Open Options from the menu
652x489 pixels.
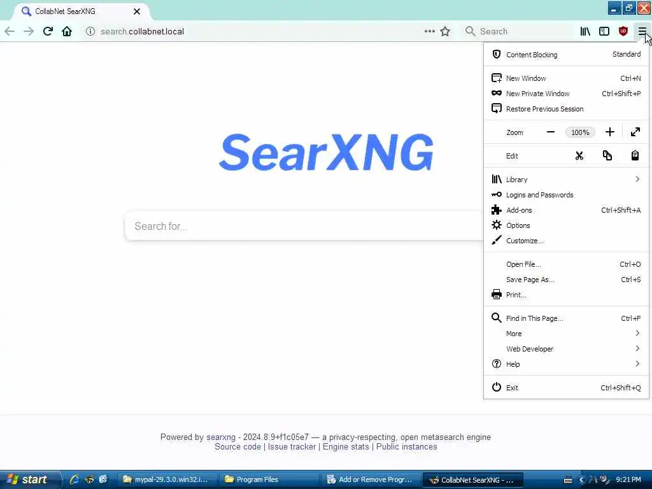(566, 225)
